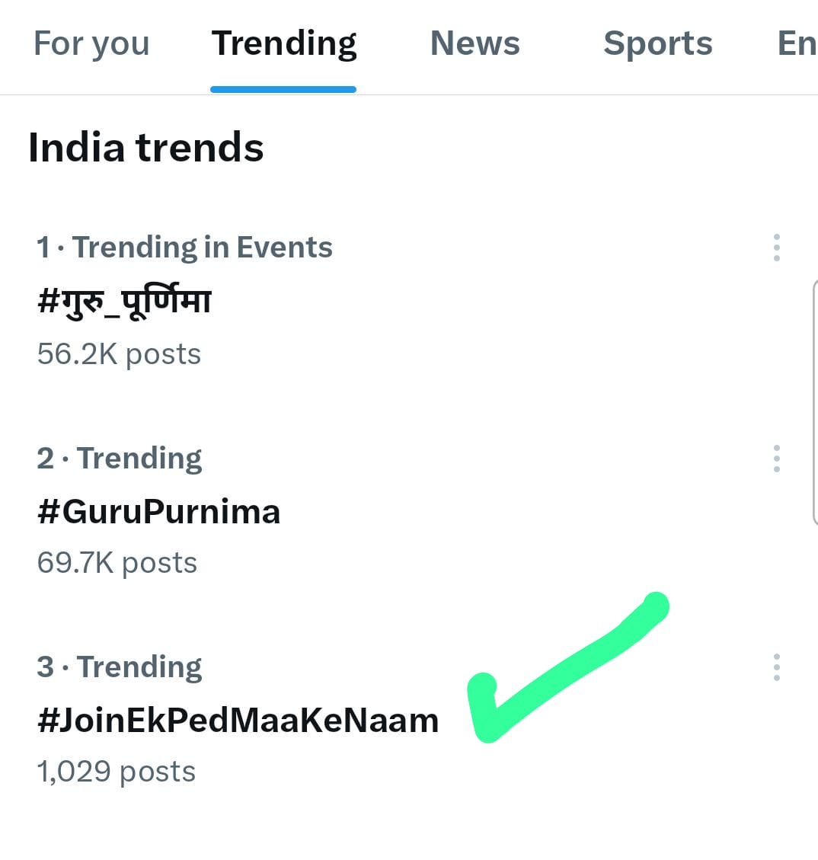Click the "3 · Trending" rank label
The height and width of the screenshot is (860, 818).
click(119, 667)
